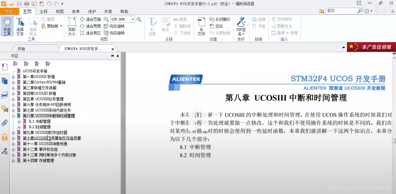
Task: Go to bookmark 8.2 时间管理
Action: 40,127
